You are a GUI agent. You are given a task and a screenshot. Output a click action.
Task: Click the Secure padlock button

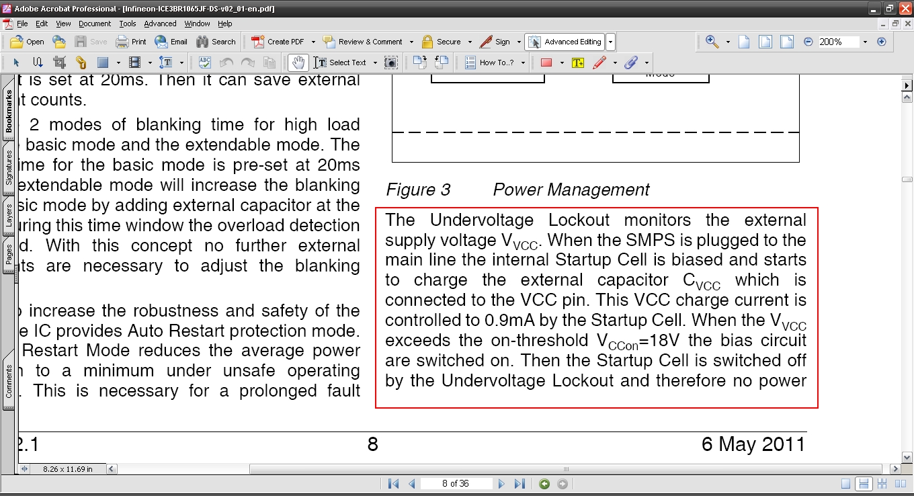click(x=441, y=42)
